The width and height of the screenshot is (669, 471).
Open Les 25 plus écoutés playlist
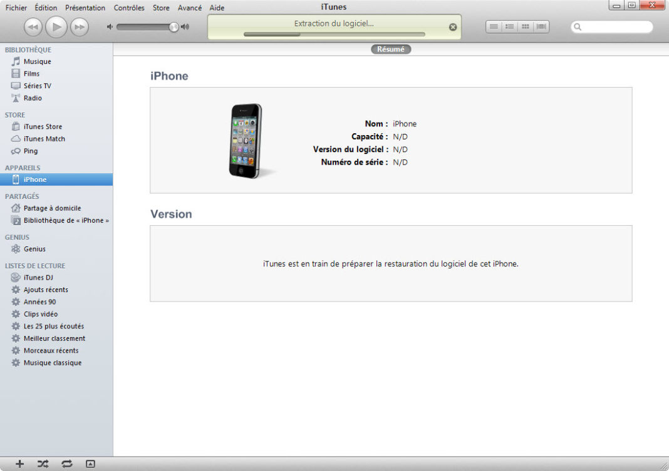(x=56, y=327)
